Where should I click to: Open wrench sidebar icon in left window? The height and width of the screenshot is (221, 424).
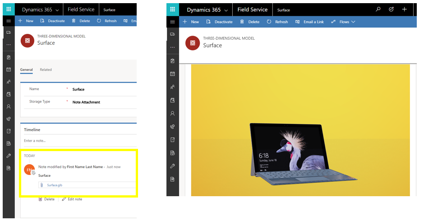tap(9, 156)
